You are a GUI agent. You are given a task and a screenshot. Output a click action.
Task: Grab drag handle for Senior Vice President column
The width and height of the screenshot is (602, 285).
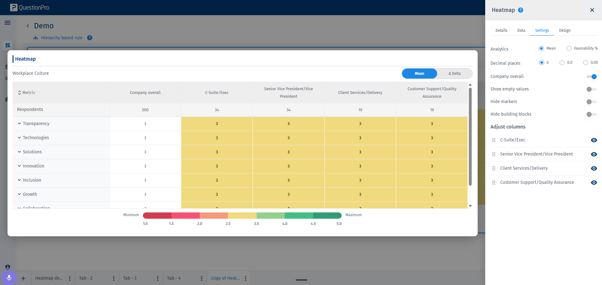[494, 154]
